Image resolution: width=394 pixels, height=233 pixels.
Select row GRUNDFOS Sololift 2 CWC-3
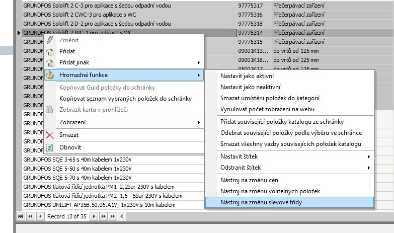129,15
